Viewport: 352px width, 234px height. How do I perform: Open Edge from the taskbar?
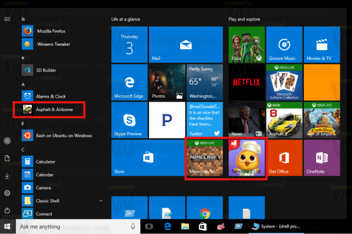point(167,226)
